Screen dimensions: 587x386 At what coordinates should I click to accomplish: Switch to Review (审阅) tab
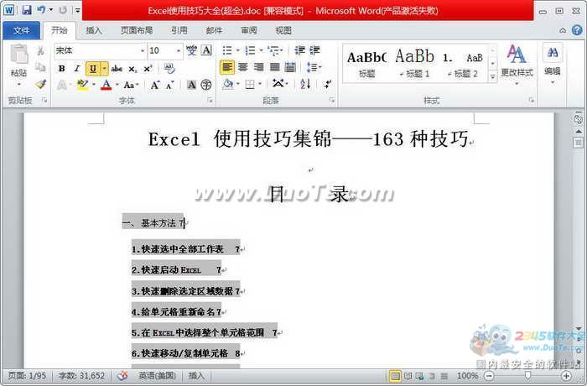click(x=248, y=30)
